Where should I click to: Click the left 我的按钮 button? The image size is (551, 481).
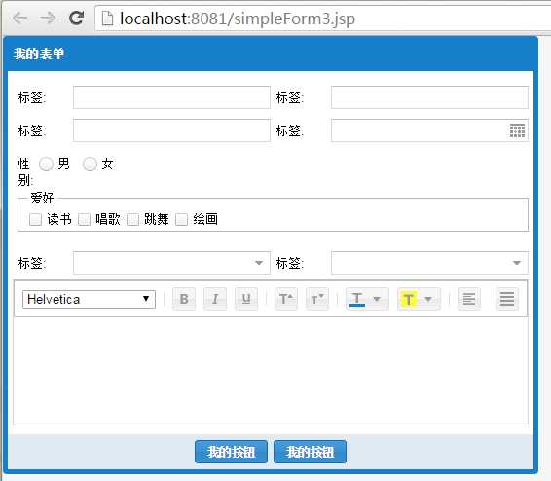pos(231,452)
